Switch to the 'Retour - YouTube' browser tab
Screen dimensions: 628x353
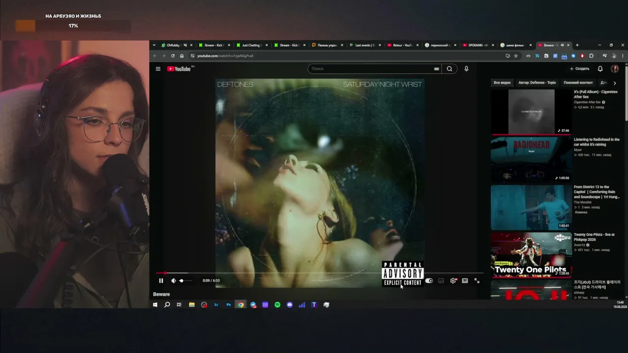point(404,45)
